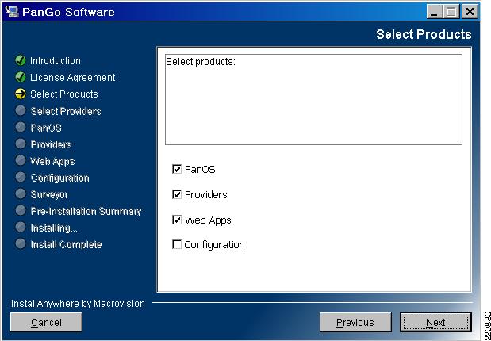This screenshot has height=341, width=491.
Task: Click the Introduction step label
Action: tap(56, 61)
